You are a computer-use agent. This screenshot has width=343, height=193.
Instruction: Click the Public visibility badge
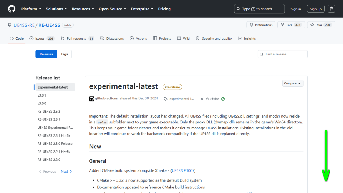68,25
